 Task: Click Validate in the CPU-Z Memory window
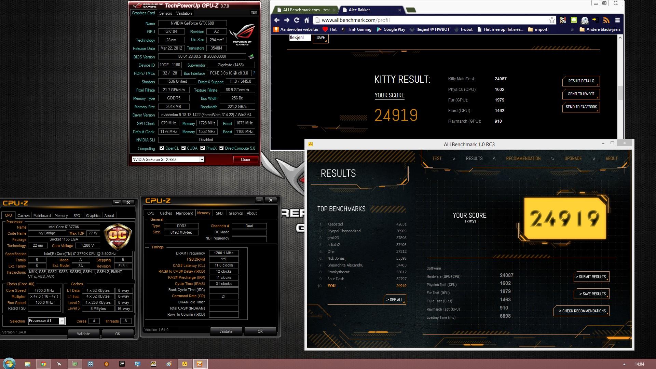point(226,331)
